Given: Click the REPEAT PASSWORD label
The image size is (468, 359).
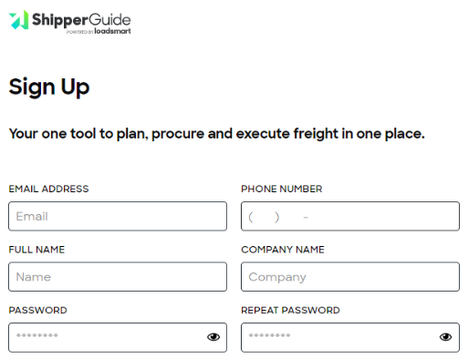Looking at the screenshot, I should (x=290, y=310).
